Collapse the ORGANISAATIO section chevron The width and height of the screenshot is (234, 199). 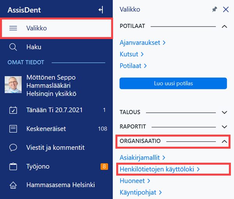click(x=225, y=141)
